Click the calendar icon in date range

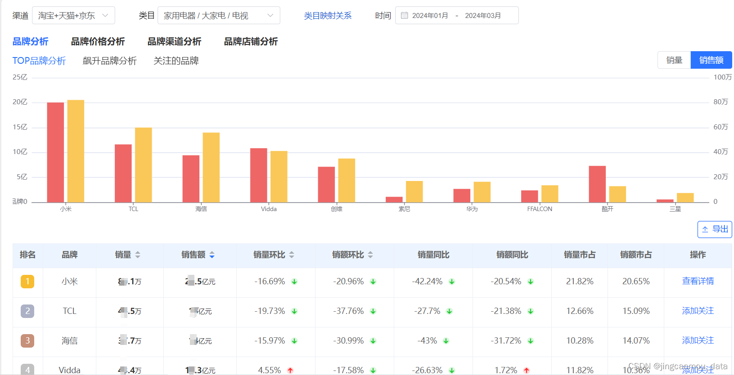[x=404, y=15]
